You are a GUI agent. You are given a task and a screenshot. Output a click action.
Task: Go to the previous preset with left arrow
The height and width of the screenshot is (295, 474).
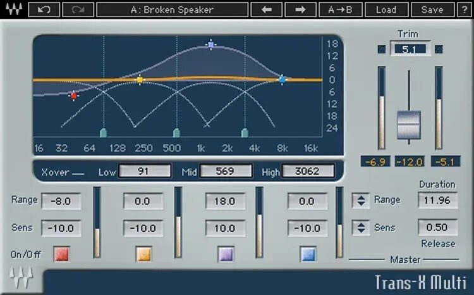point(266,9)
